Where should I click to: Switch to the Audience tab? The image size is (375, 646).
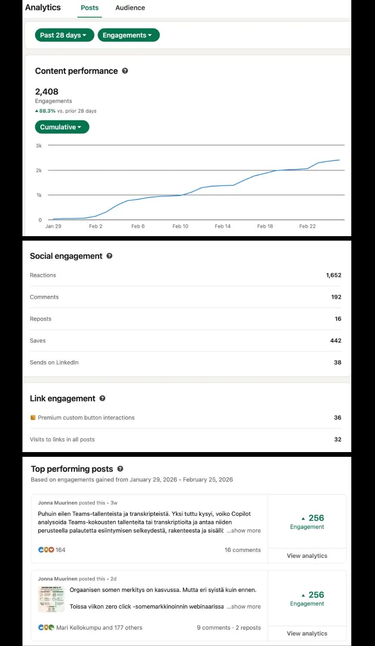coord(130,7)
